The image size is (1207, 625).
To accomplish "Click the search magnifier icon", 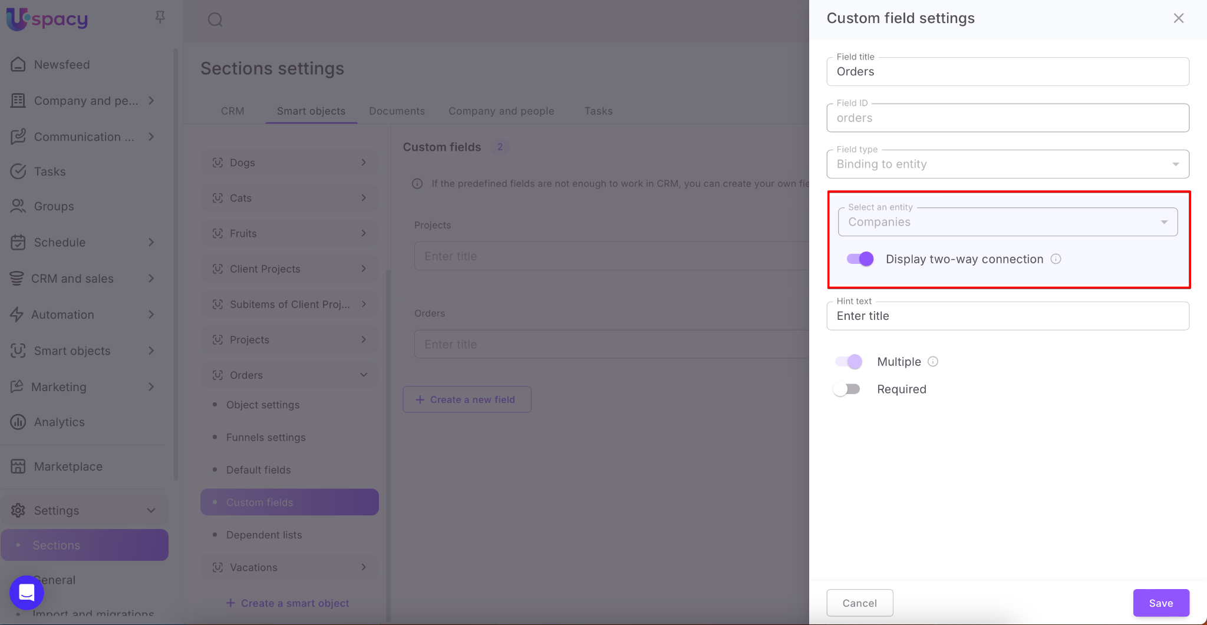I will pos(215,19).
